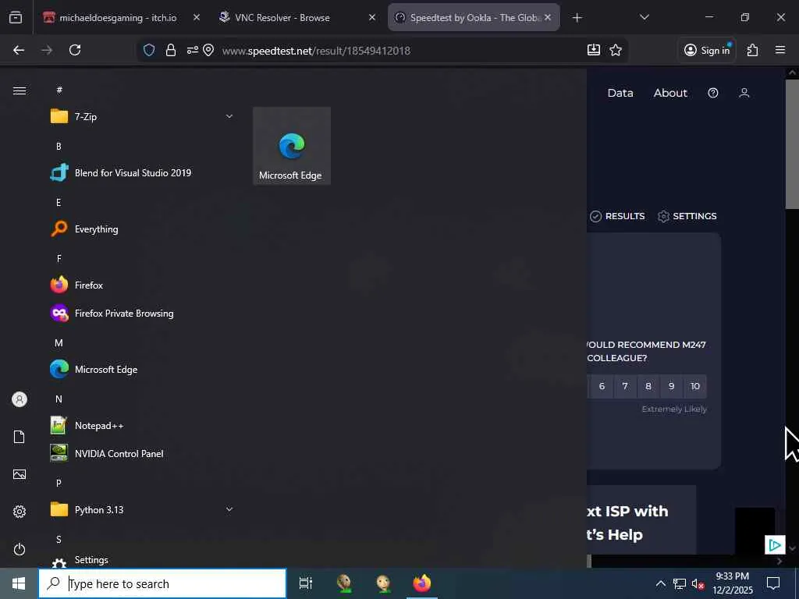This screenshot has height=599, width=799.
Task: Rate recommendation as 6
Action: tap(602, 386)
